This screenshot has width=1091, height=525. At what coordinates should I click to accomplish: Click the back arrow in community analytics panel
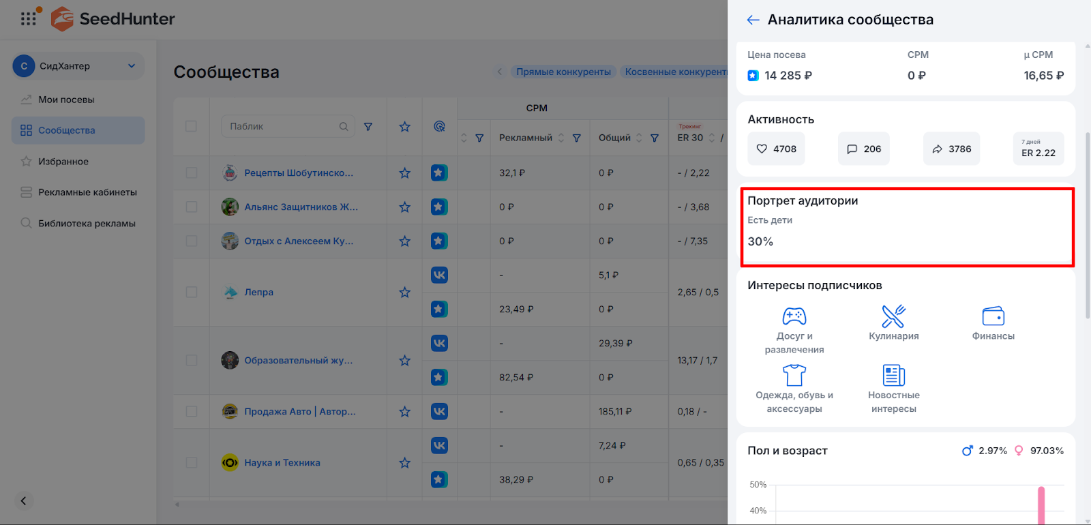coord(753,20)
